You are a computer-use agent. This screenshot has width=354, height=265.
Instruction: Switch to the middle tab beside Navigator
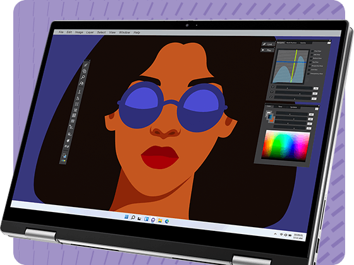tap(291, 43)
